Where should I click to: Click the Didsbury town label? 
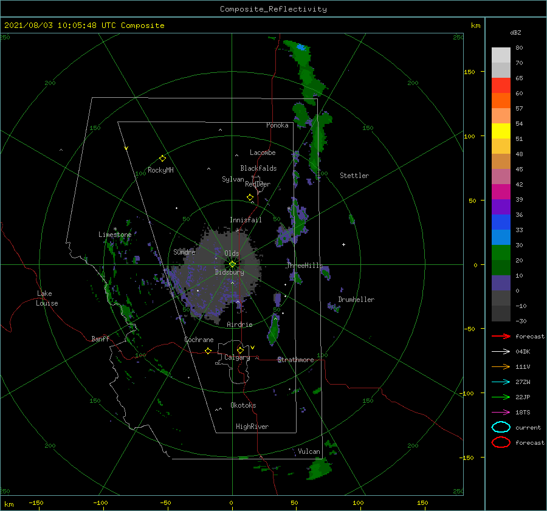230,272
